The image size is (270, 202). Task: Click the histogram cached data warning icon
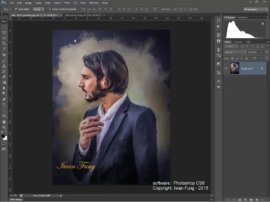263,24
